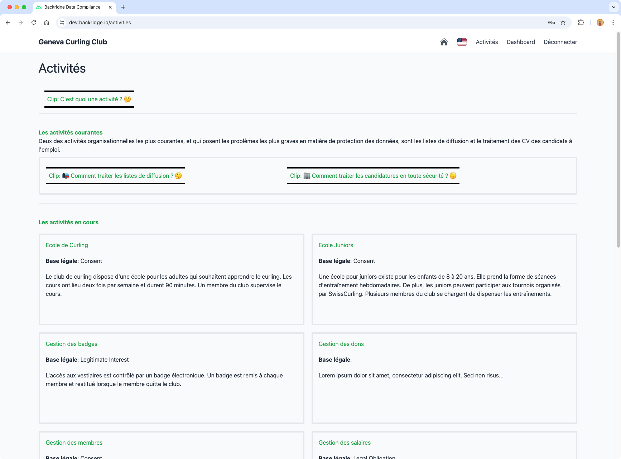621x459 pixels.
Task: Open the clip about listes de diffusion
Action: (115, 176)
